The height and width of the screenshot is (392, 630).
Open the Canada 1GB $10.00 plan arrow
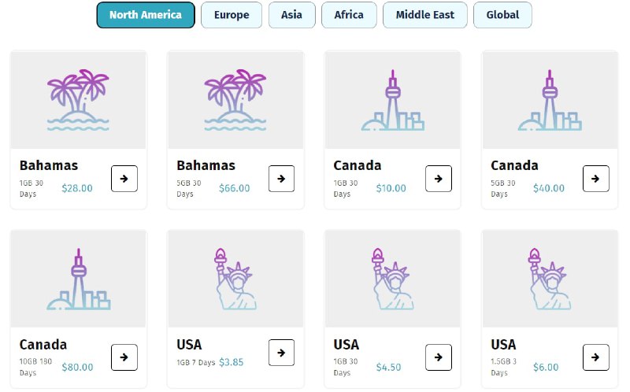tap(439, 179)
